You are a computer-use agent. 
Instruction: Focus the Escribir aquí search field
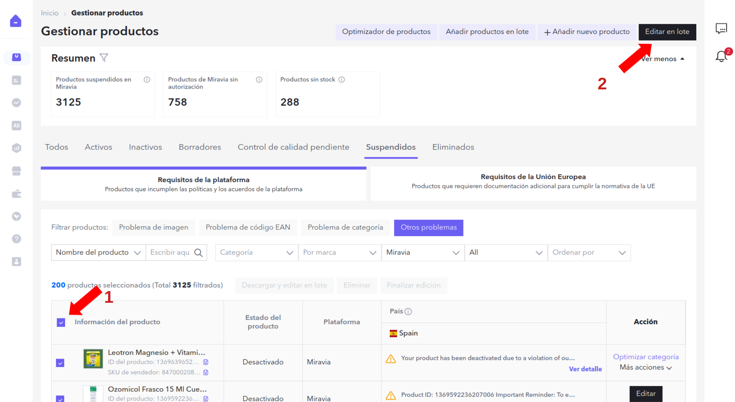(170, 252)
